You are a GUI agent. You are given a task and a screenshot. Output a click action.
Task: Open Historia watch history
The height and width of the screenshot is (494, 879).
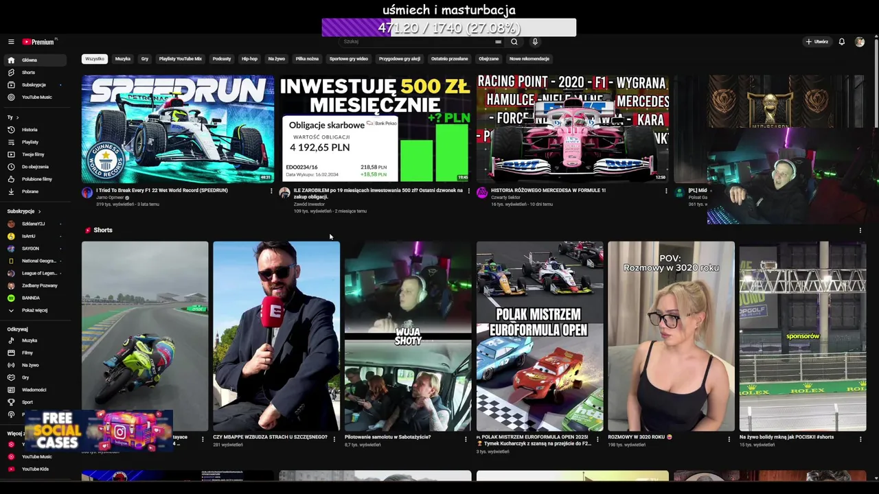34,130
